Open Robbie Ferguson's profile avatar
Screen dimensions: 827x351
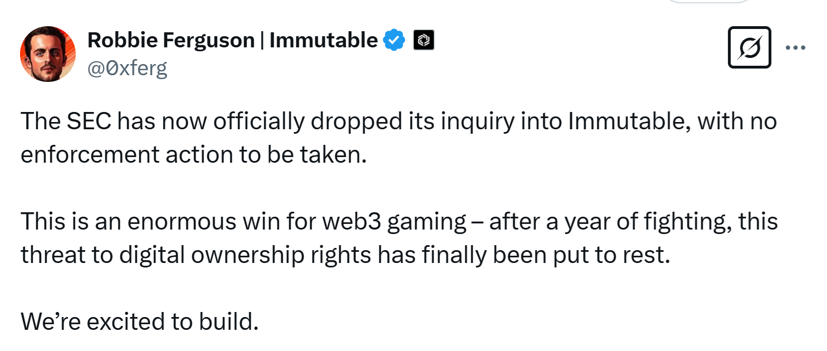click(x=48, y=54)
